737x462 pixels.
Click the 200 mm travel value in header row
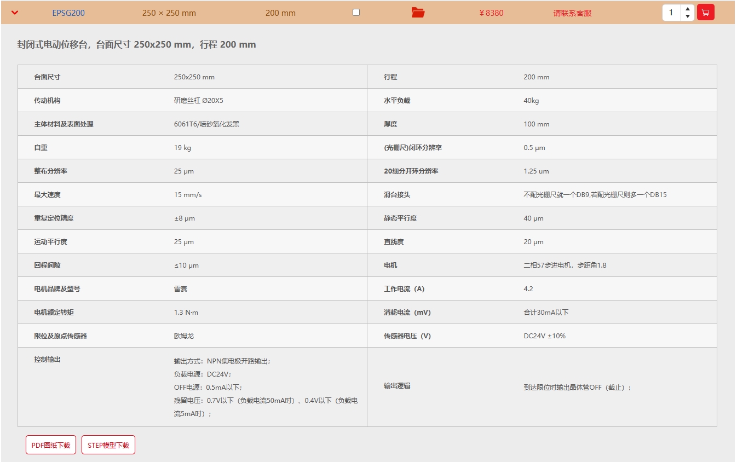(x=280, y=13)
